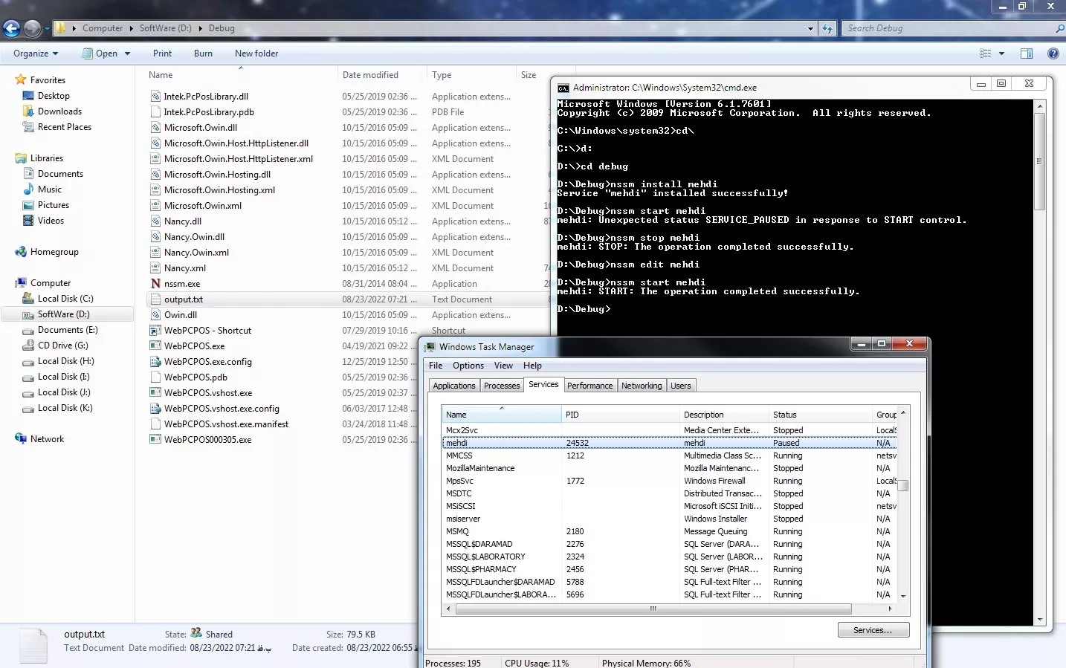Select the Intek.PcPosLibrary.dll file icon

pos(155,96)
